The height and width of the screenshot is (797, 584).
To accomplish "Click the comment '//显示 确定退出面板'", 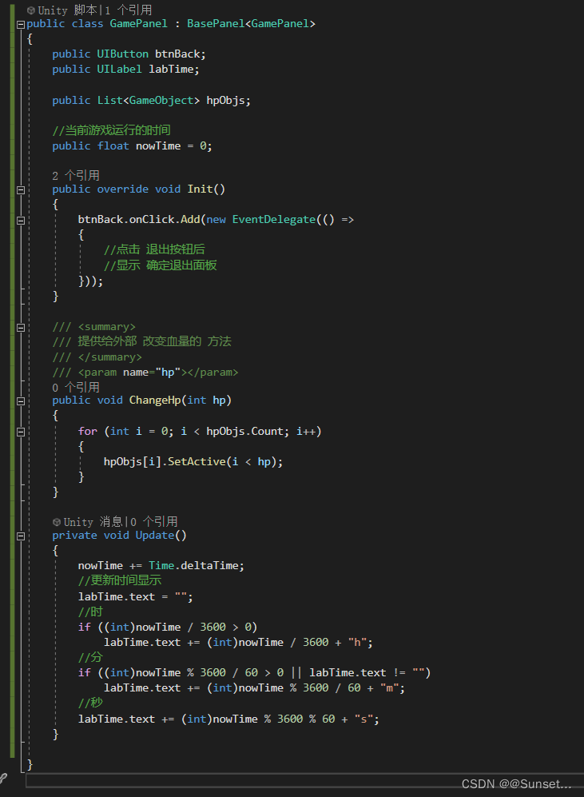I will pos(160,265).
